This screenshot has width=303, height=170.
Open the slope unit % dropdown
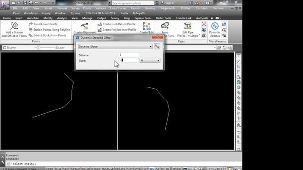[150, 60]
